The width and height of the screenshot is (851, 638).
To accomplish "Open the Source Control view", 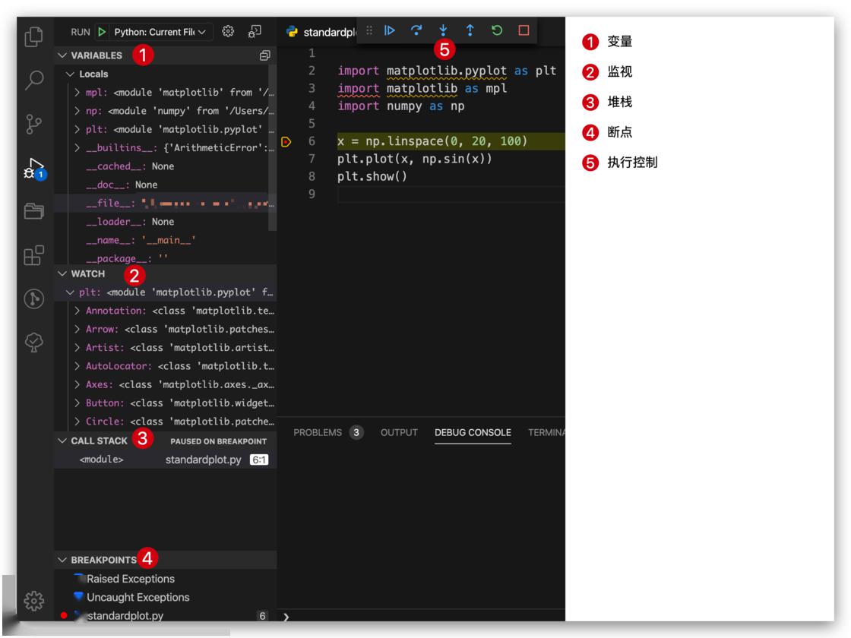I will pyautogui.click(x=34, y=123).
